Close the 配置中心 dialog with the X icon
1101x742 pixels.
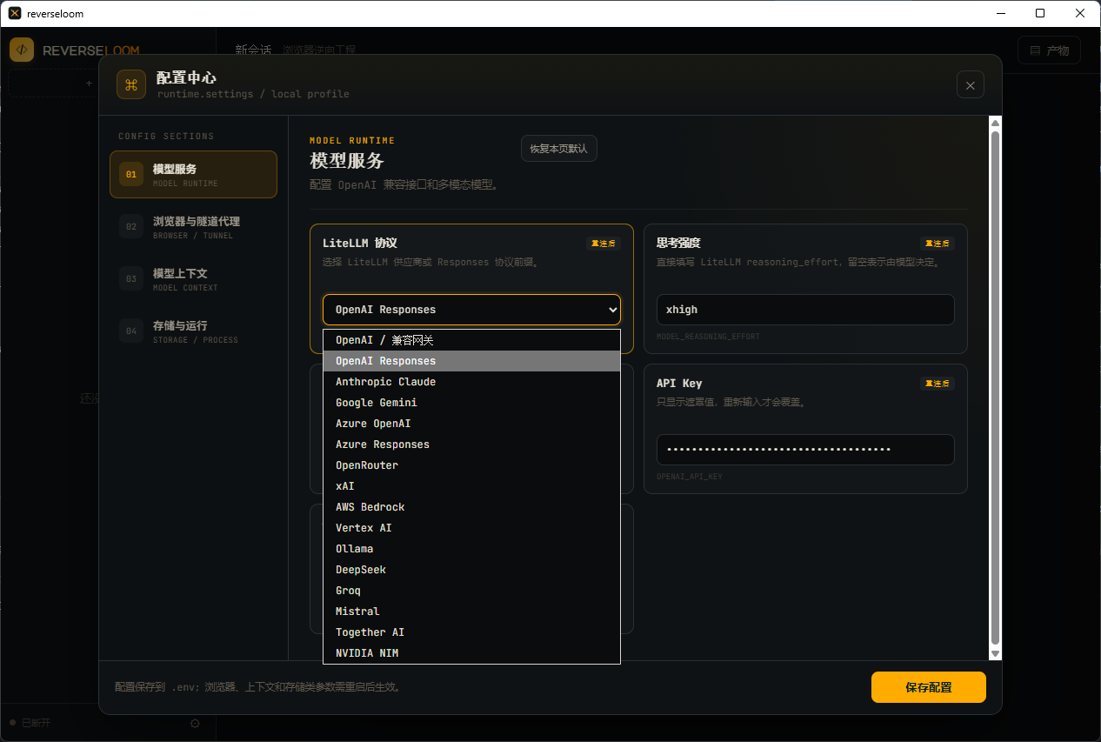[x=971, y=84]
